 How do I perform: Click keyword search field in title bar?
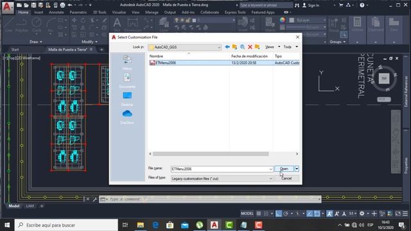pos(266,5)
